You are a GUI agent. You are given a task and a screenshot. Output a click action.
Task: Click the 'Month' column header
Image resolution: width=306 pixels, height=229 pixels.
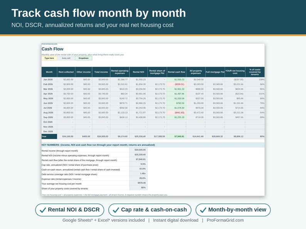coord(49,72)
